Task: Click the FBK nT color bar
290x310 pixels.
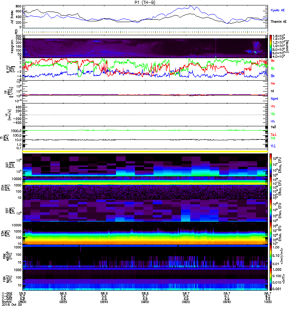Action: (x=270, y=279)
